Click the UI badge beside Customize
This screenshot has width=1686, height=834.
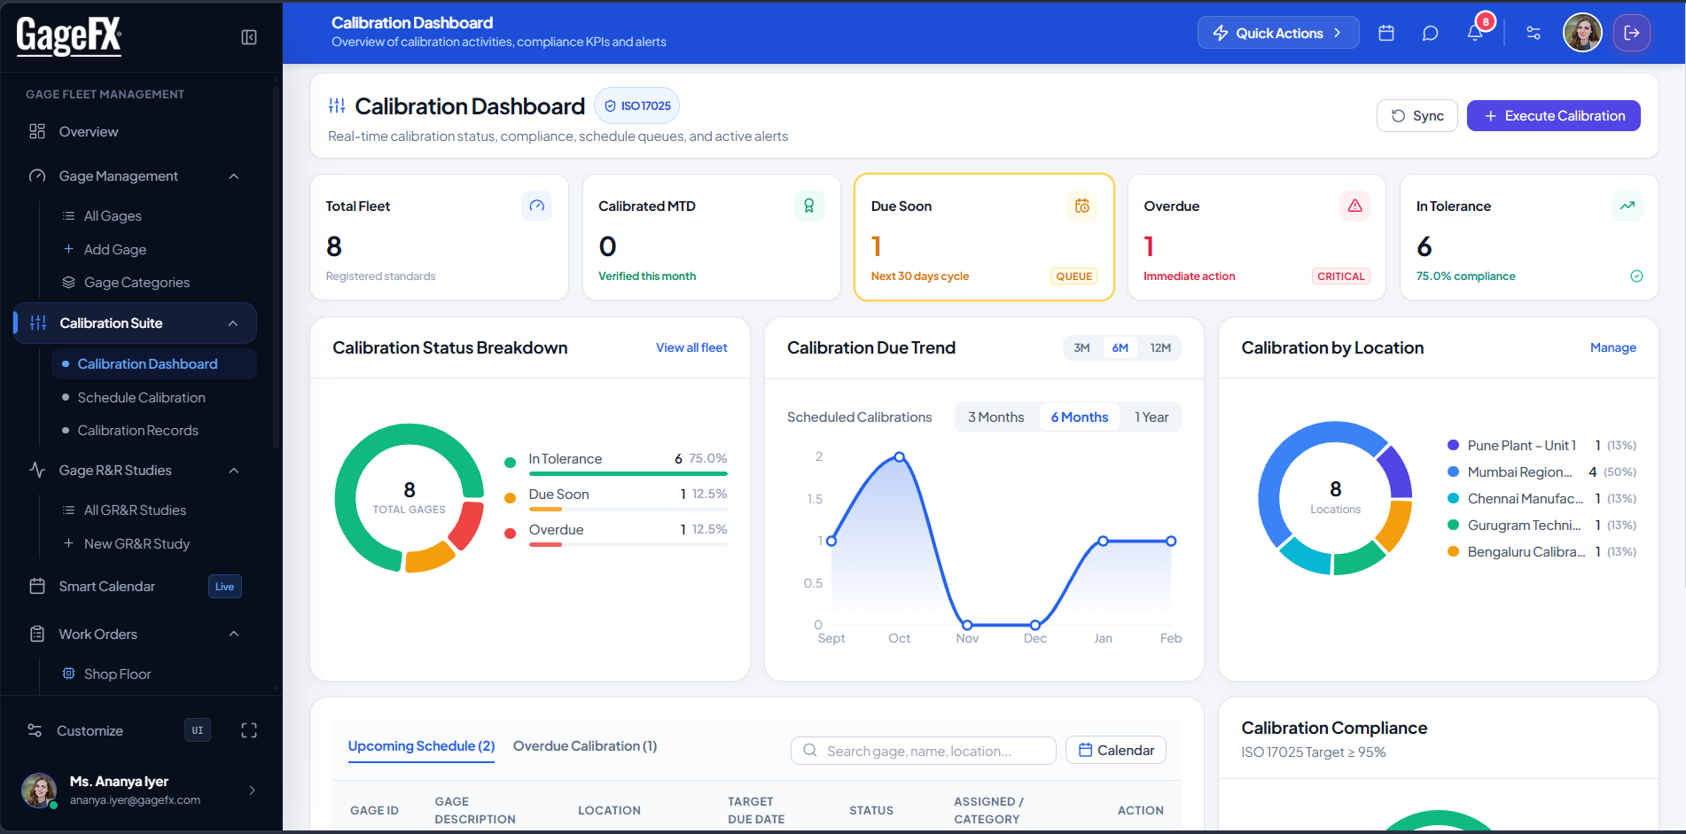click(x=198, y=730)
